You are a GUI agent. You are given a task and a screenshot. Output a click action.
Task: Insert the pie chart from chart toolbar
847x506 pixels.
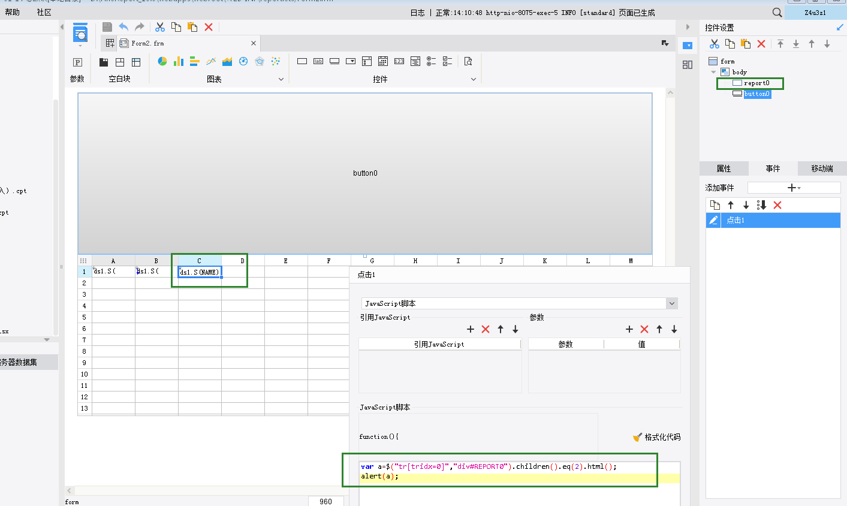(162, 61)
